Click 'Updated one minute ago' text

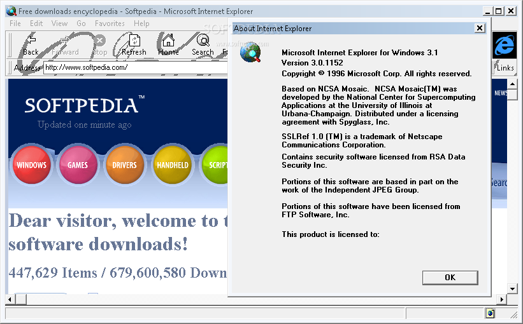(84, 125)
